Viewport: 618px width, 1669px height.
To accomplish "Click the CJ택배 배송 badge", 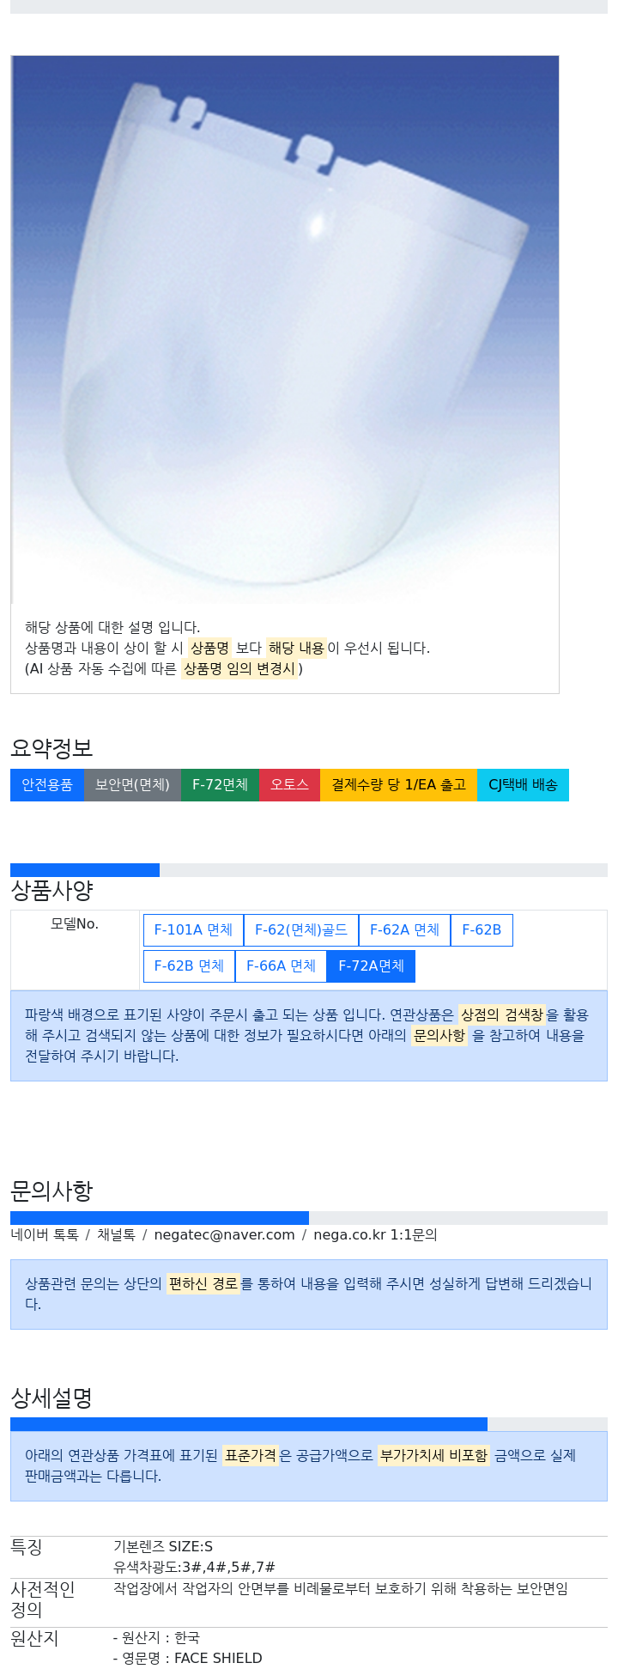I will click(523, 785).
